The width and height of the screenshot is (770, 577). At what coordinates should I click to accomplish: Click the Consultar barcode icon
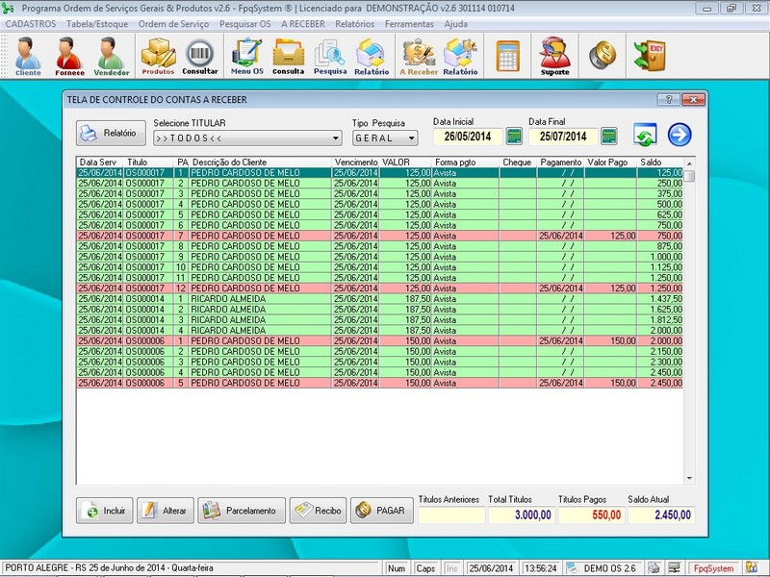pos(200,56)
